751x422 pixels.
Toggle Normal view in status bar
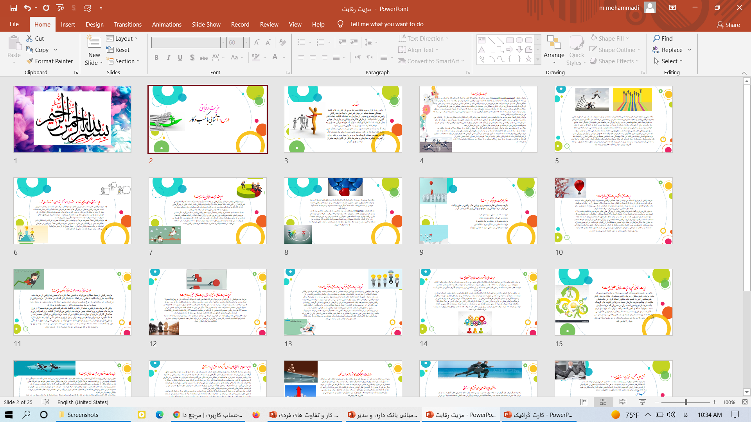pos(584,402)
